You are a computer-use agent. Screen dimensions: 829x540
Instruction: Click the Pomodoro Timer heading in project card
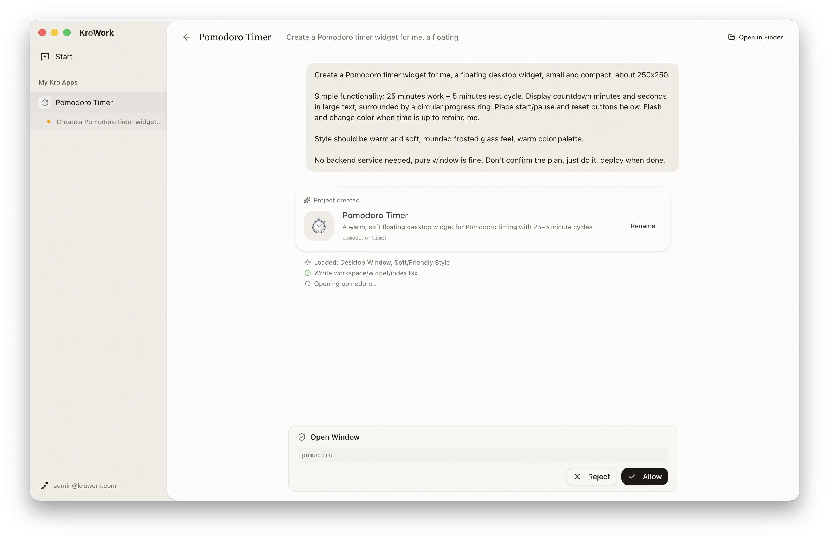pyautogui.click(x=375, y=215)
